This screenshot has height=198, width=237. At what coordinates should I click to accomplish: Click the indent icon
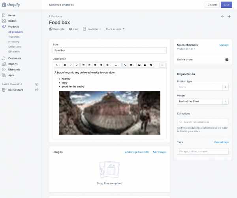(x=101, y=65)
